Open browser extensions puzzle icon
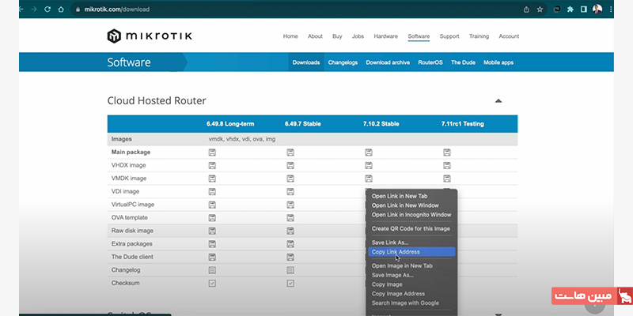Screen dimensions: 633x316 (570, 9)
